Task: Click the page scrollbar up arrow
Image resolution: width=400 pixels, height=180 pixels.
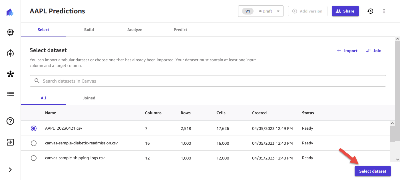Action: [x=398, y=39]
